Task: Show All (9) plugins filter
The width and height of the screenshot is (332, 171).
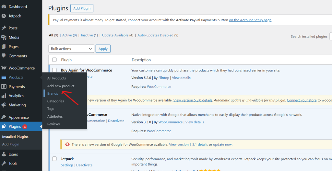Action: click(x=53, y=35)
